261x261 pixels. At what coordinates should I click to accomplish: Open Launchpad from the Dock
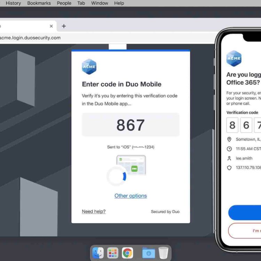[x=113, y=253]
